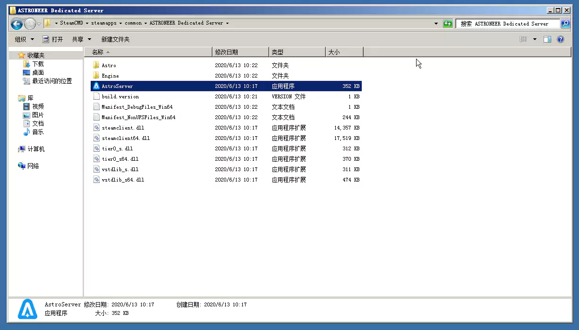Click the 14,357 KB size cell

tap(347, 128)
